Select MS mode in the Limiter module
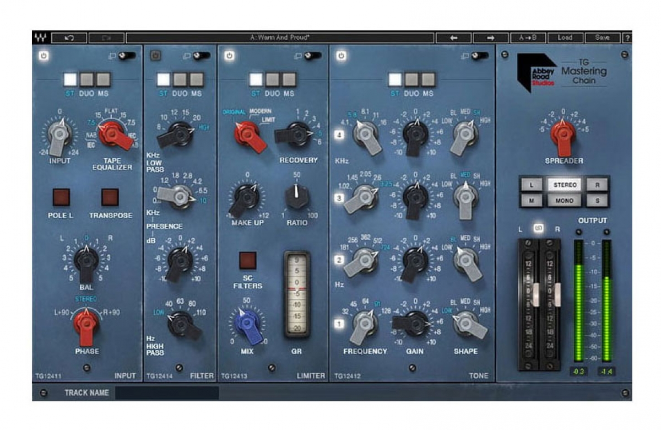The height and width of the screenshot is (430, 661). coord(289,79)
